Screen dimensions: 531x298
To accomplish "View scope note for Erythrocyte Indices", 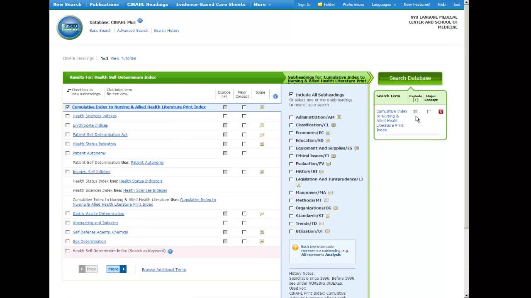I will tap(262, 125).
